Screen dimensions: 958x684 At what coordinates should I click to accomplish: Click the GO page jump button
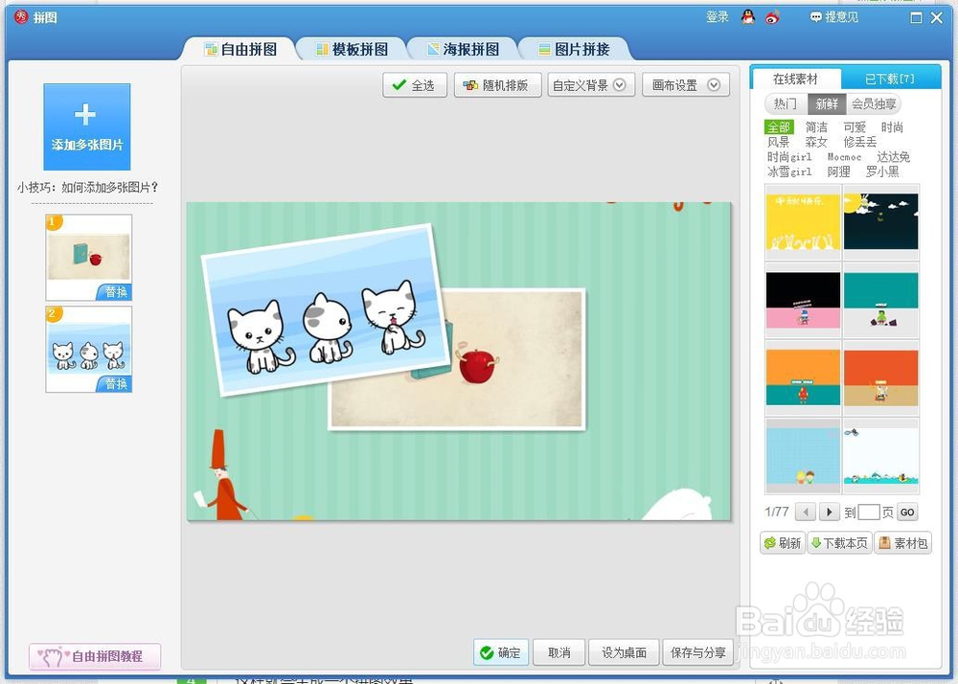coord(907,512)
